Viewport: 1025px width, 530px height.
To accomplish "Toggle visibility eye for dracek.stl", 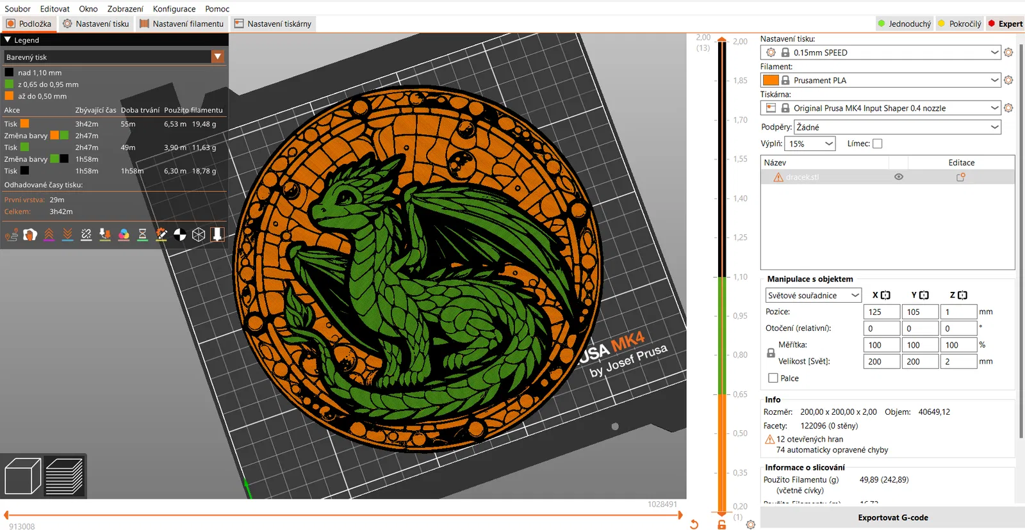I will pyautogui.click(x=899, y=177).
